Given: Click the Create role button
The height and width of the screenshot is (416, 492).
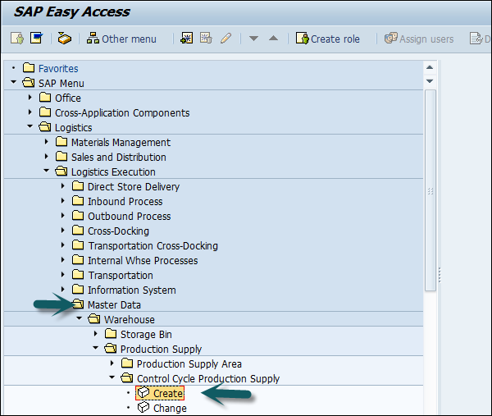Looking at the screenshot, I should (x=327, y=39).
